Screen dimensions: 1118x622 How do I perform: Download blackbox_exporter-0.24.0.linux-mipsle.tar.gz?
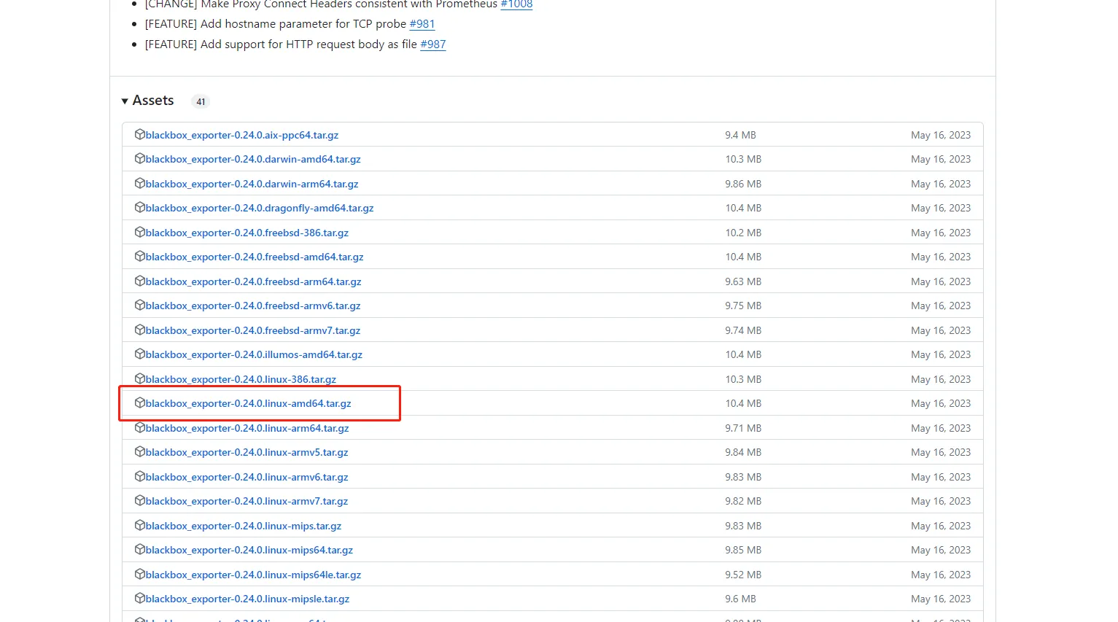(248, 599)
